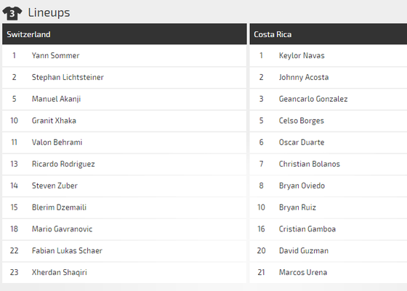Click Fabian Lukas Schaer row
This screenshot has width=407, height=291.
click(124, 251)
